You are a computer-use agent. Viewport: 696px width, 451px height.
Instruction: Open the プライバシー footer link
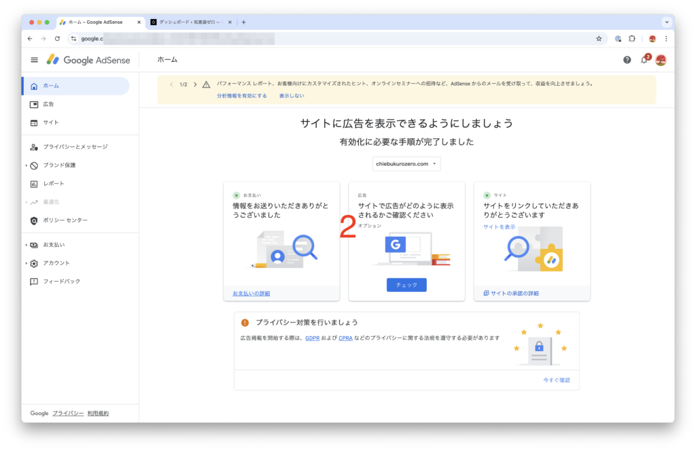[68, 414]
